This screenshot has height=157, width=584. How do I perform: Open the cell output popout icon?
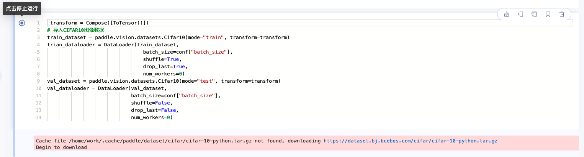pyautogui.click(x=534, y=14)
